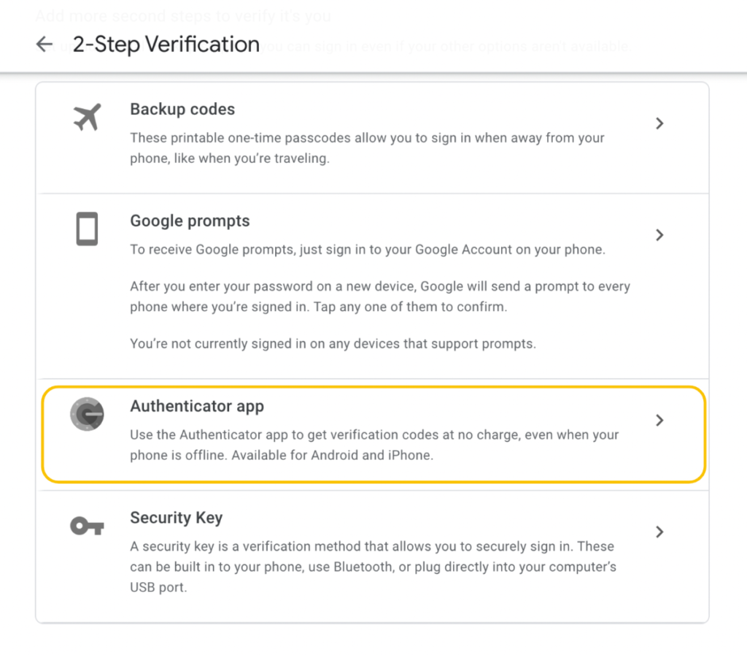The height and width of the screenshot is (655, 747).
Task: Click the back arrow to leave 2-Step Verification
Action: click(x=44, y=44)
